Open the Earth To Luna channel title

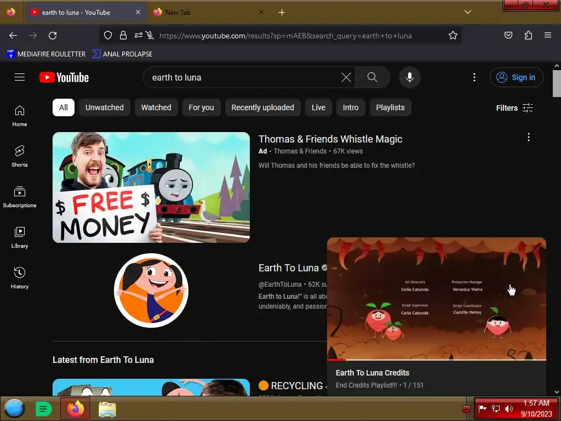288,268
